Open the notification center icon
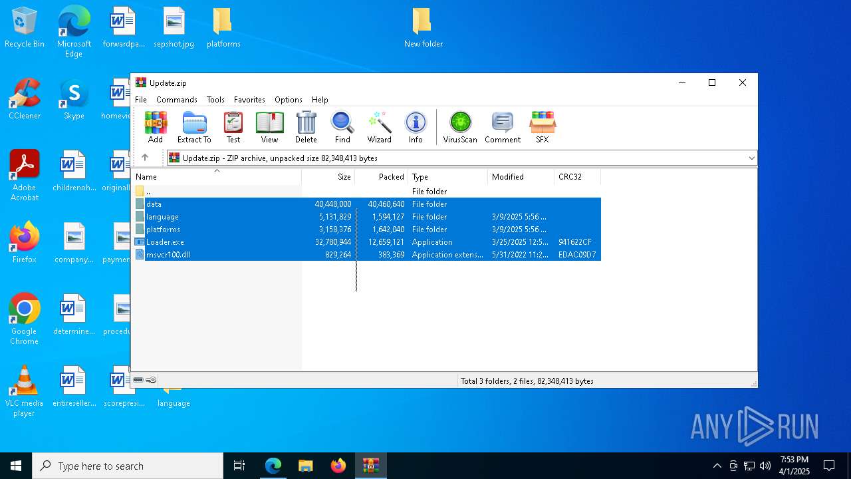 tap(829, 466)
